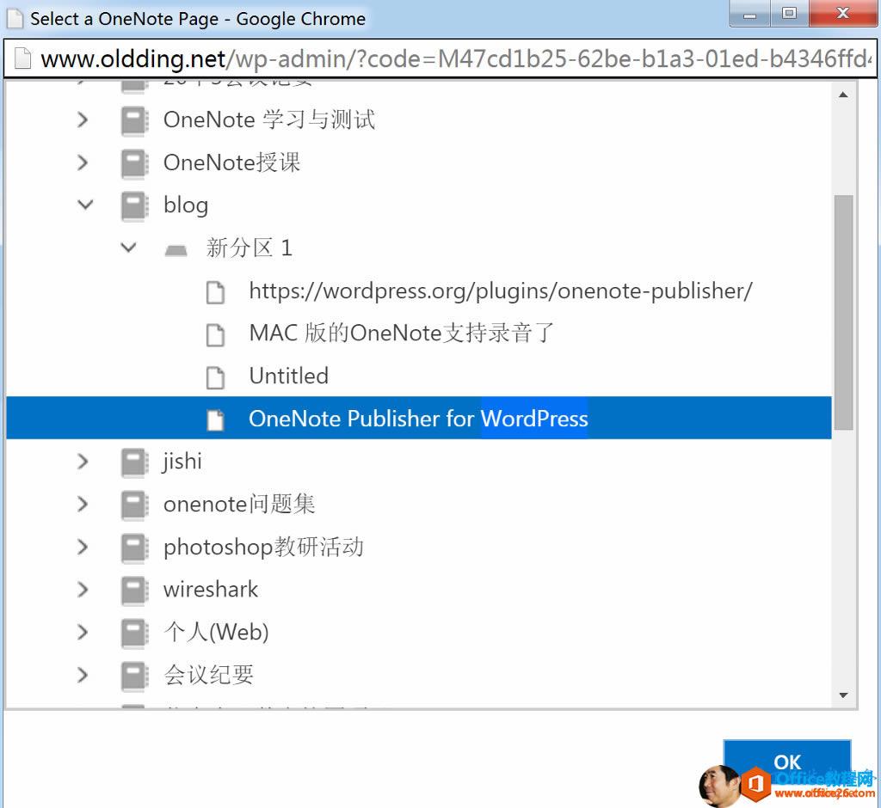Click the Untitled page icon
This screenshot has width=881, height=808.
[x=215, y=376]
